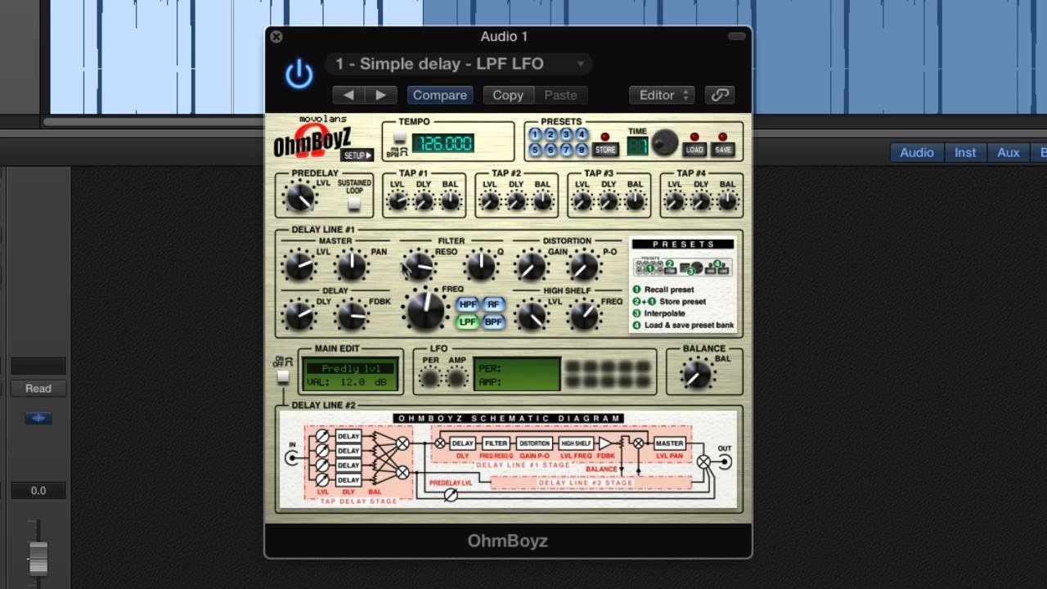Select the BPF filter type
1047x589 pixels.
click(493, 322)
